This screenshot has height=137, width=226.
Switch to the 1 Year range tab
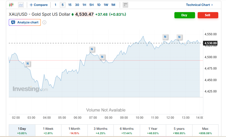[153, 131]
